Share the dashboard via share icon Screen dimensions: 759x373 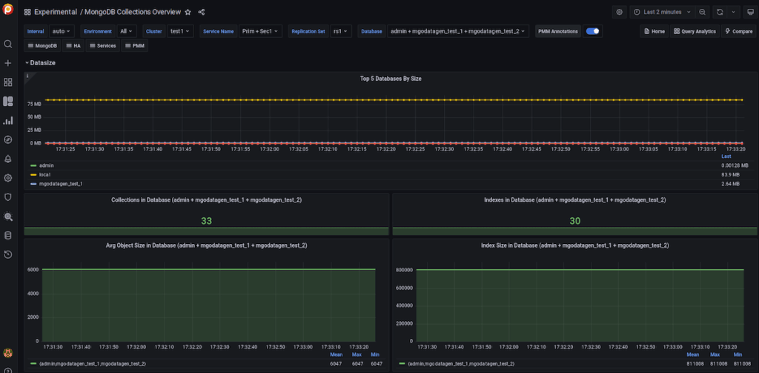202,12
